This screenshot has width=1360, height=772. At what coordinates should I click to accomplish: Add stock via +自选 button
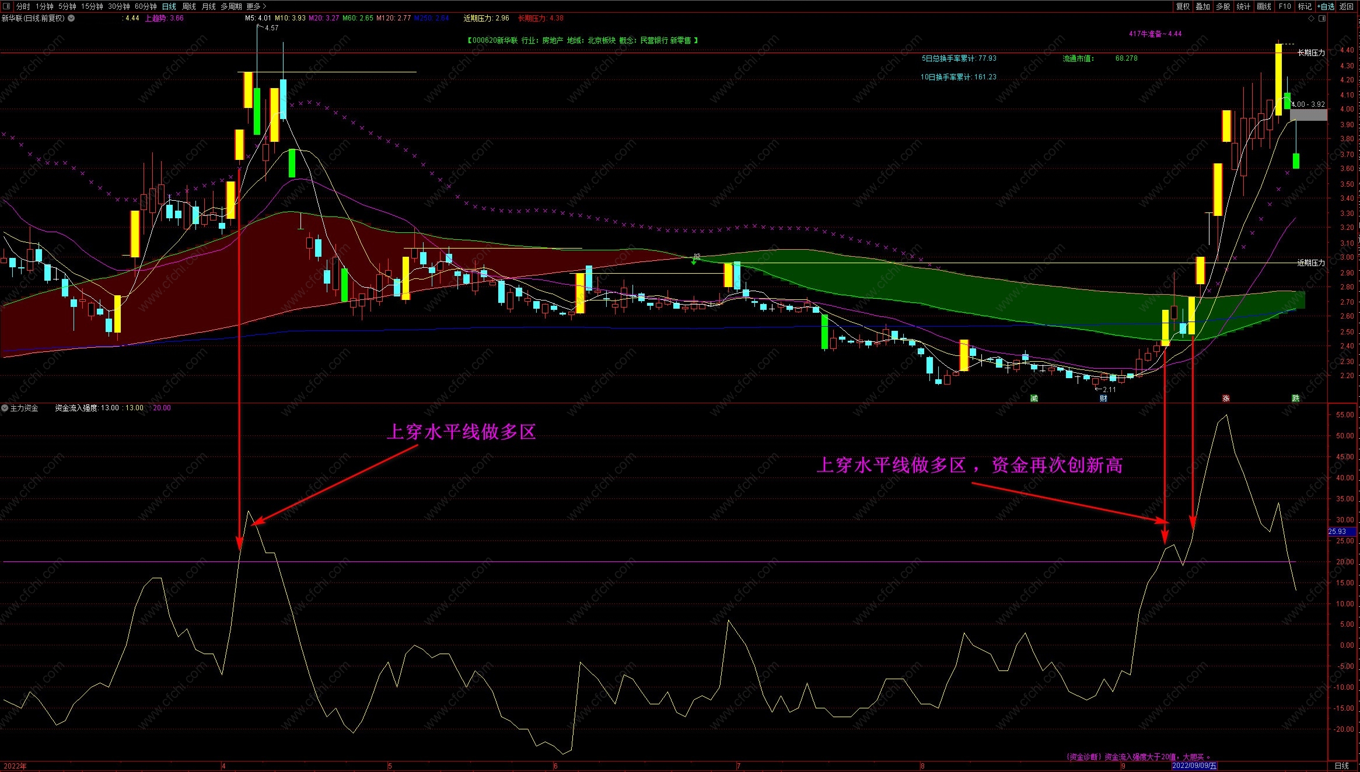[1326, 6]
